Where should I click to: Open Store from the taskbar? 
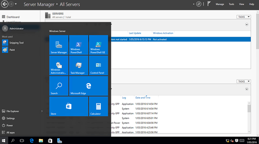(x=50, y=141)
